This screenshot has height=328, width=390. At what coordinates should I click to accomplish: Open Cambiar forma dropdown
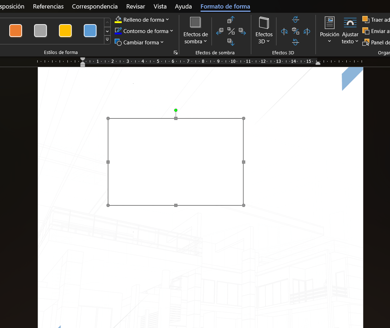tap(162, 43)
